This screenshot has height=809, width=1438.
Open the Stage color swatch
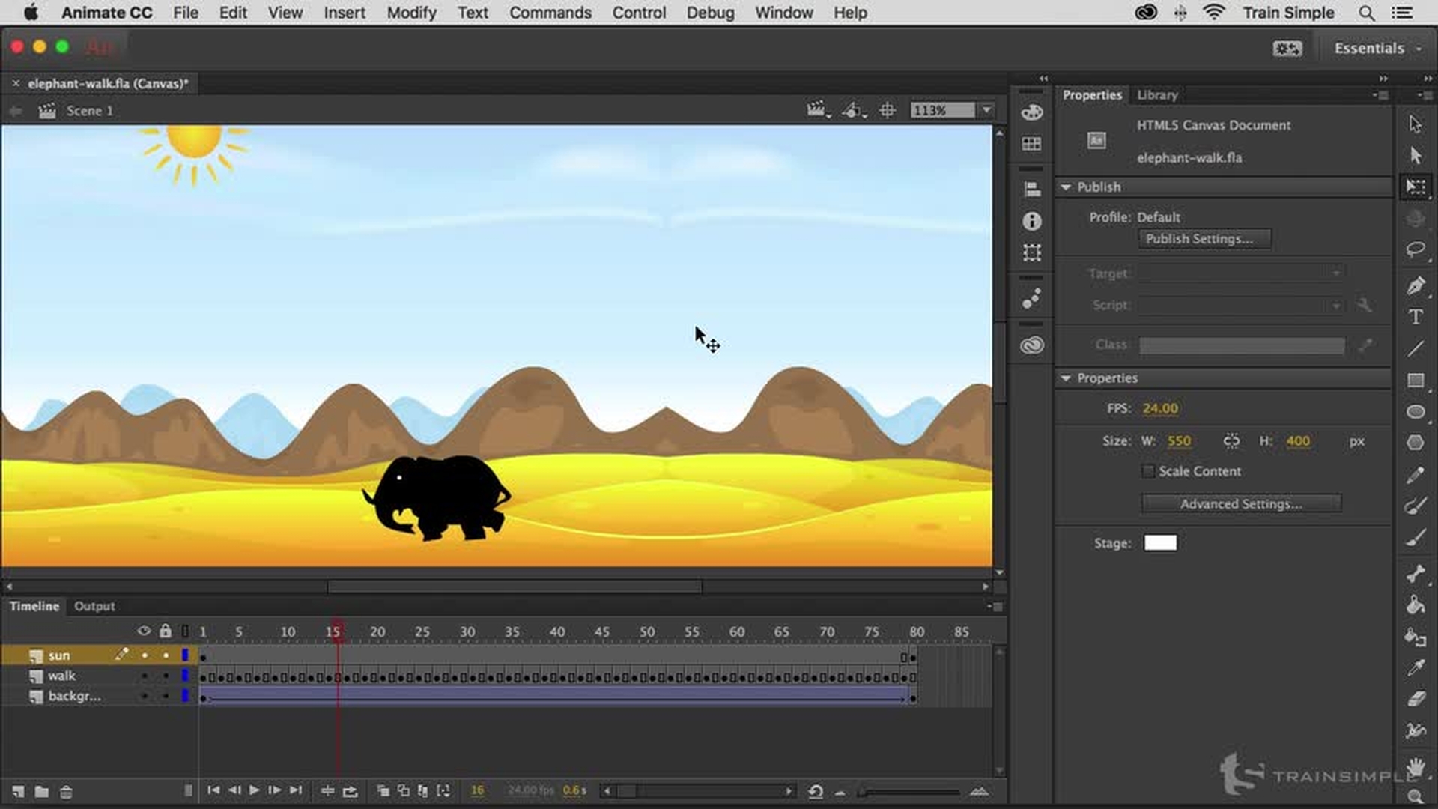coord(1159,543)
